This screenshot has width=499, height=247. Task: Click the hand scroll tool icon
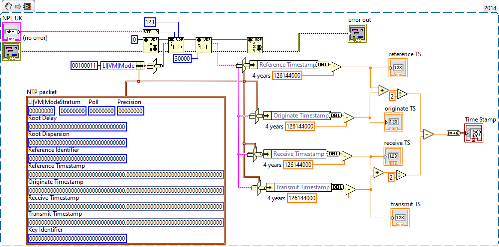8,7
